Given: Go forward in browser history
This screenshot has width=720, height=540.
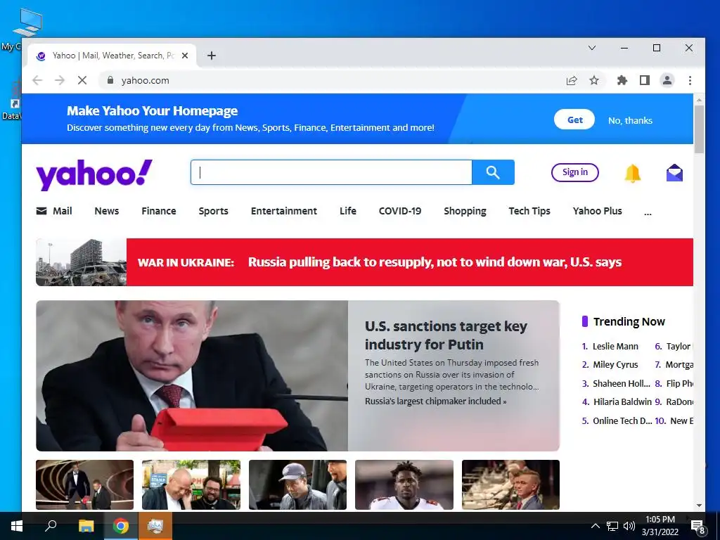Looking at the screenshot, I should (x=60, y=80).
